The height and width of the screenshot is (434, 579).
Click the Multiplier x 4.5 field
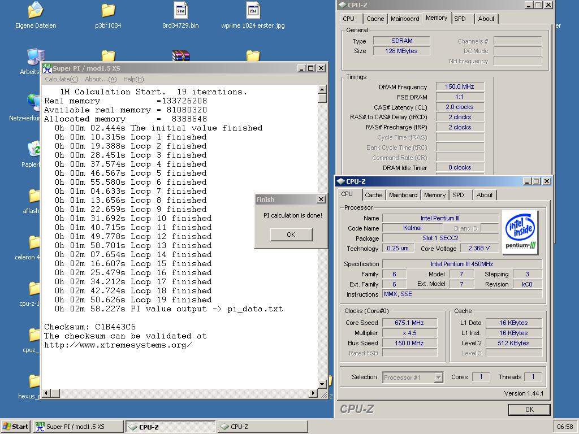click(x=409, y=333)
